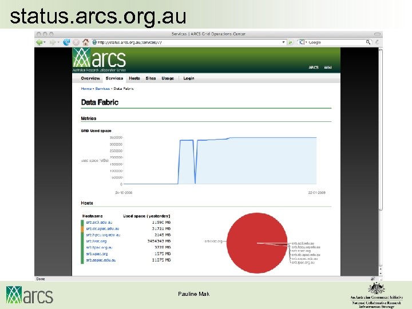Click the 31721 MB used space value
The width and height of the screenshot is (412, 309).
161,228
